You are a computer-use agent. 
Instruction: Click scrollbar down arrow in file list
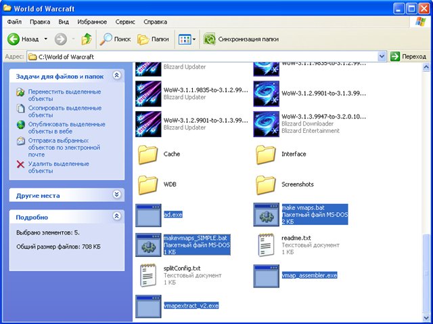(426, 317)
